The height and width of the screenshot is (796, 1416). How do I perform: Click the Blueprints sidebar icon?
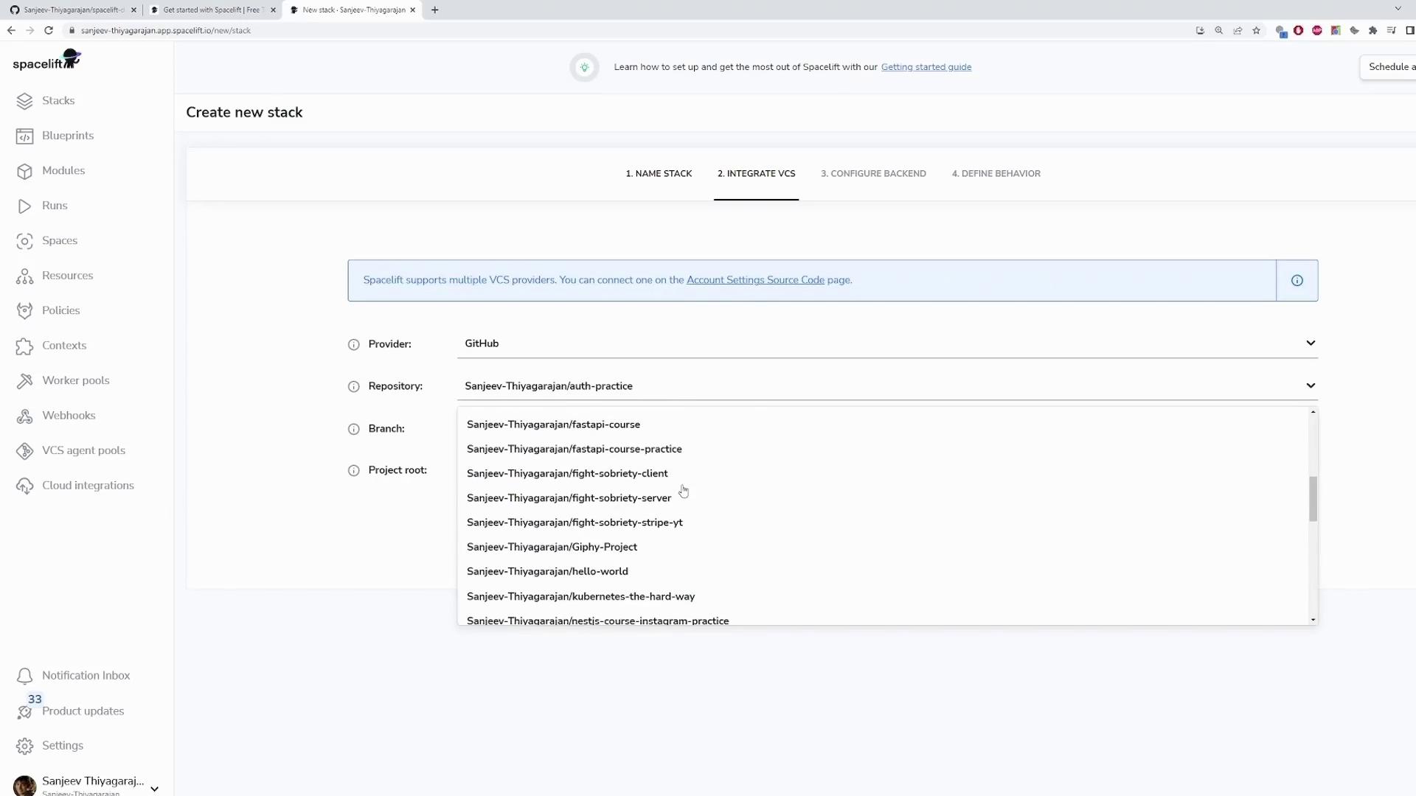pos(24,136)
